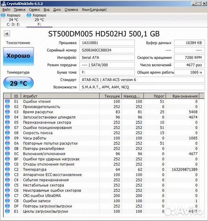Click status icon for Ошибки при ударных нагрузках
Screen dimensions: 208x221
pos(7,159)
